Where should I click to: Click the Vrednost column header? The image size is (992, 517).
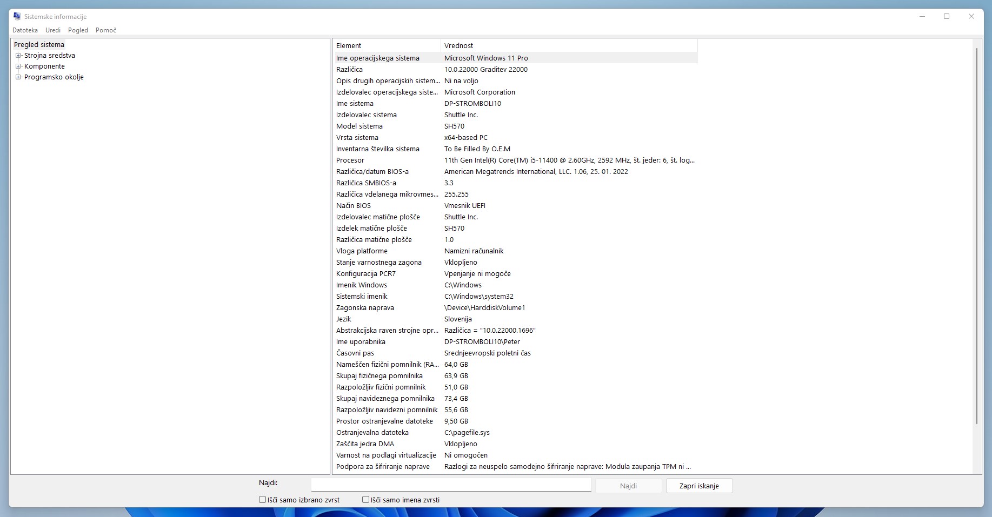pos(569,45)
